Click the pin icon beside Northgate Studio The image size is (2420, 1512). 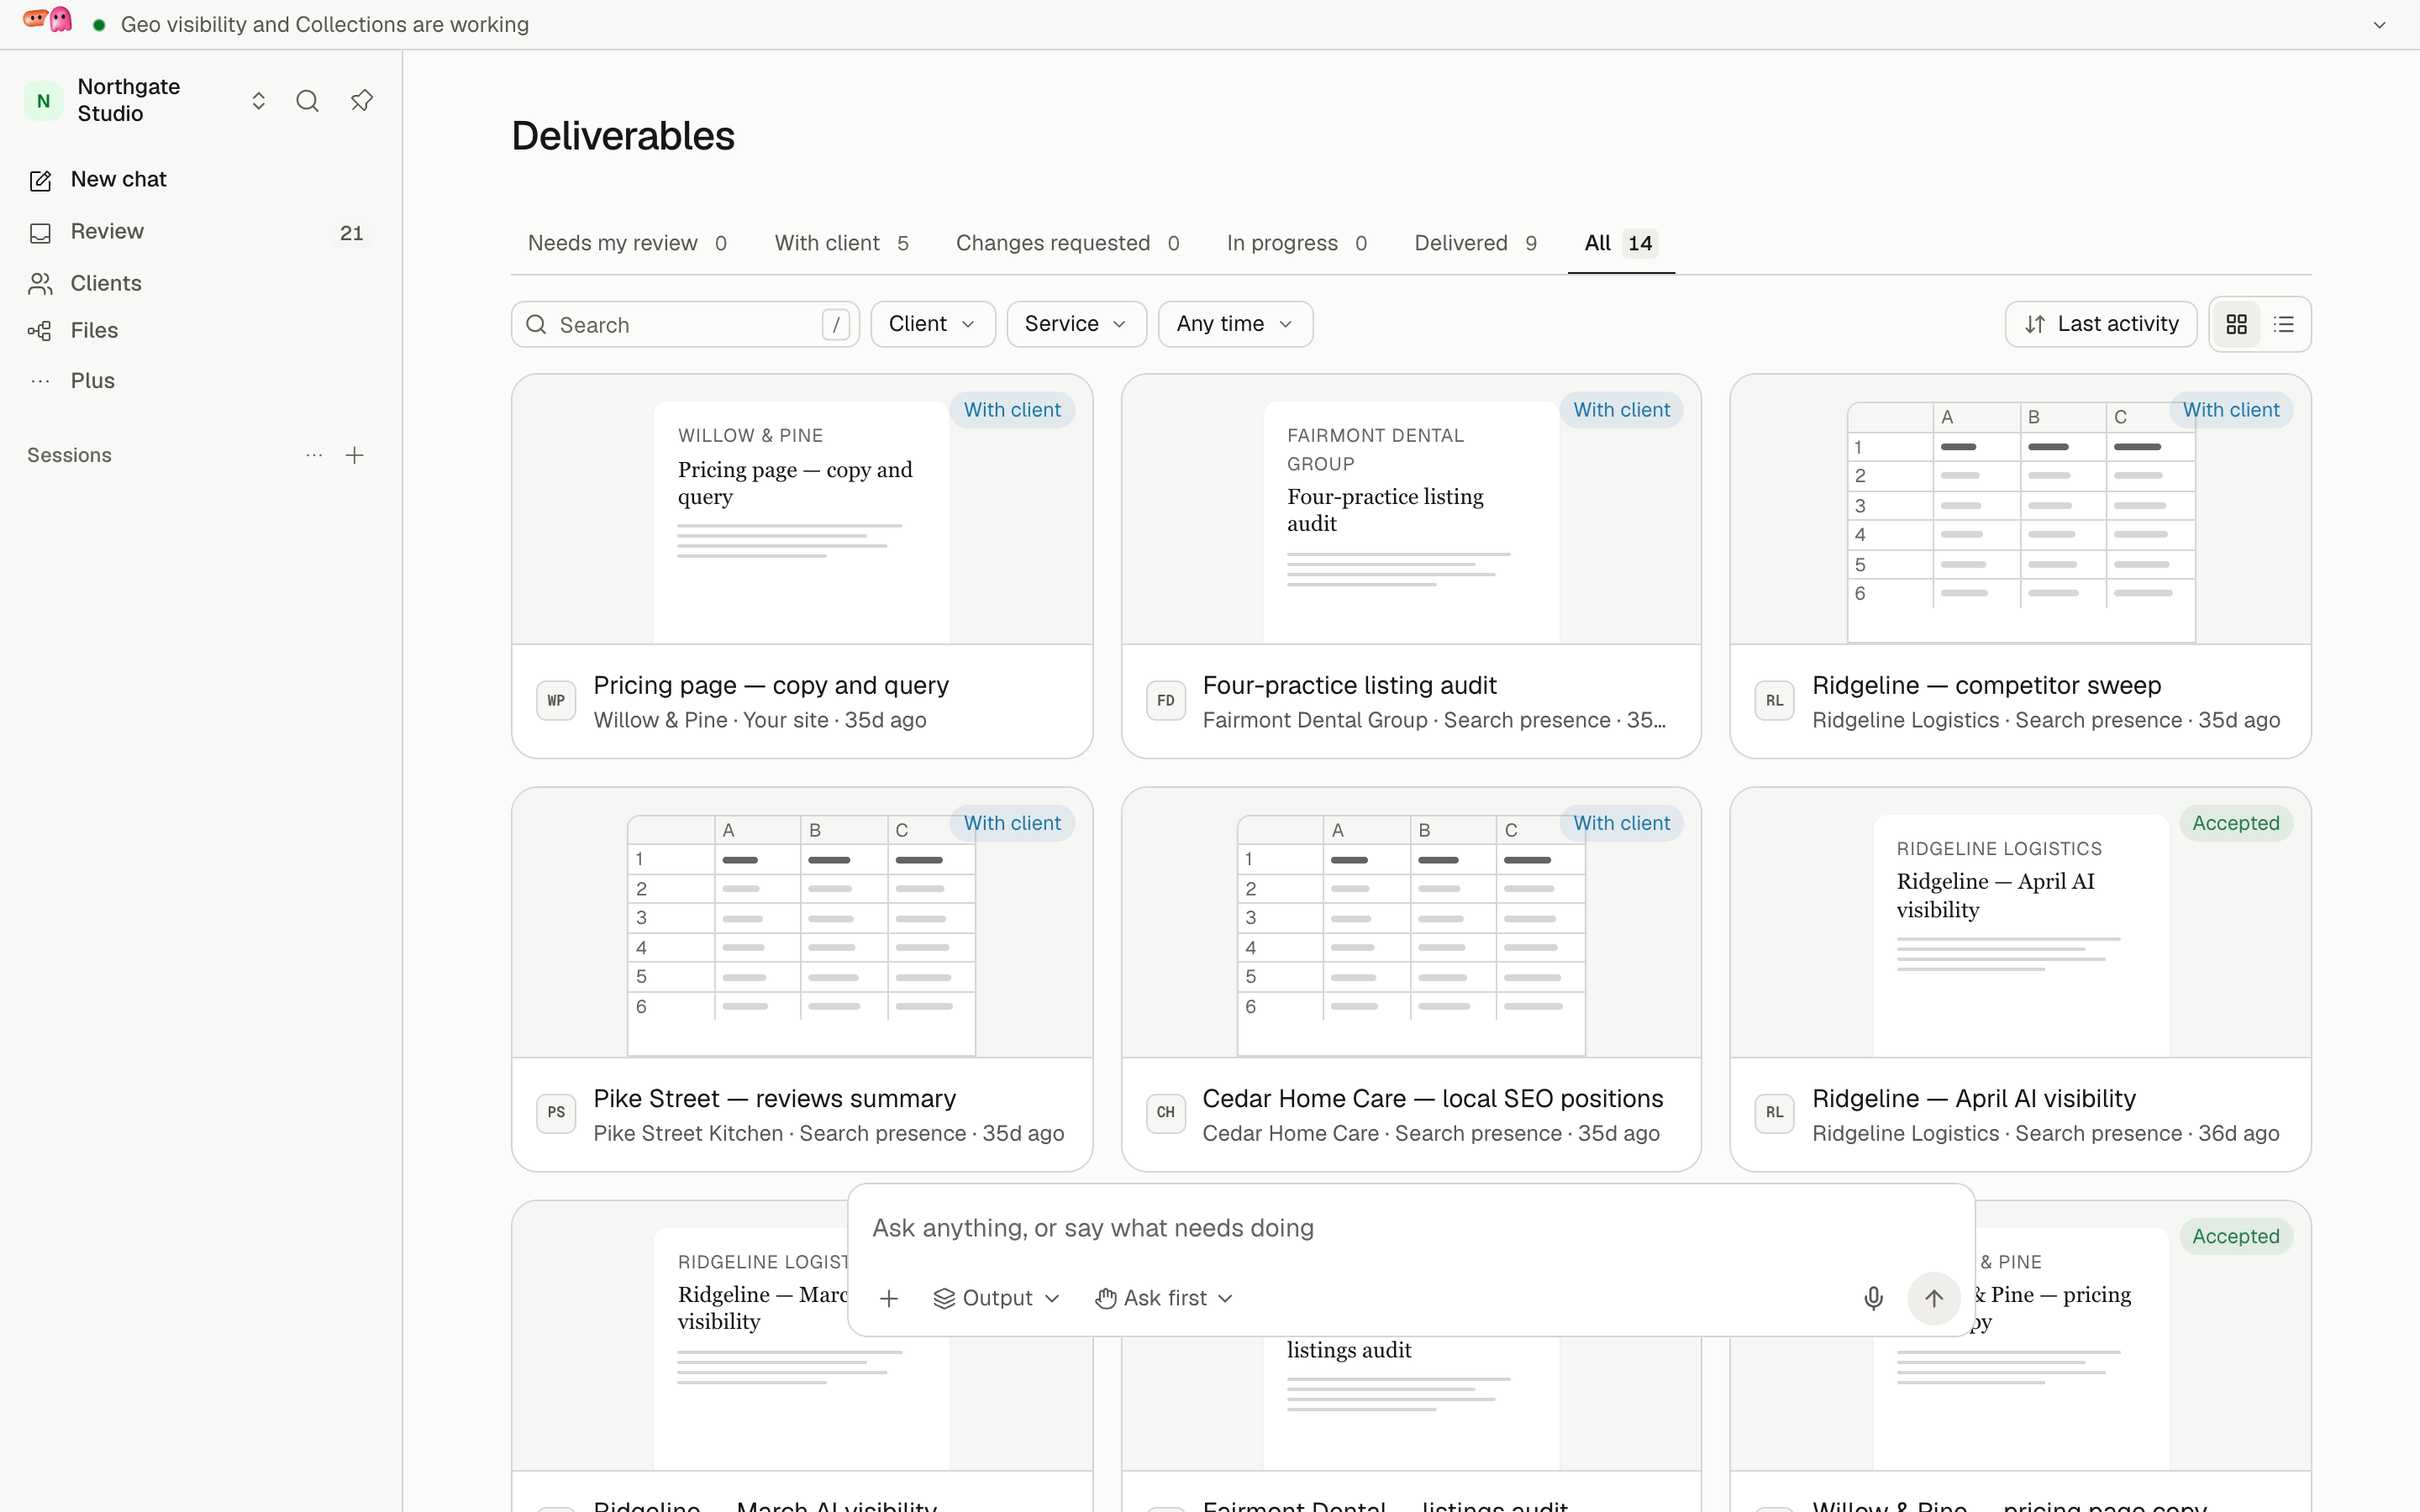(x=362, y=101)
